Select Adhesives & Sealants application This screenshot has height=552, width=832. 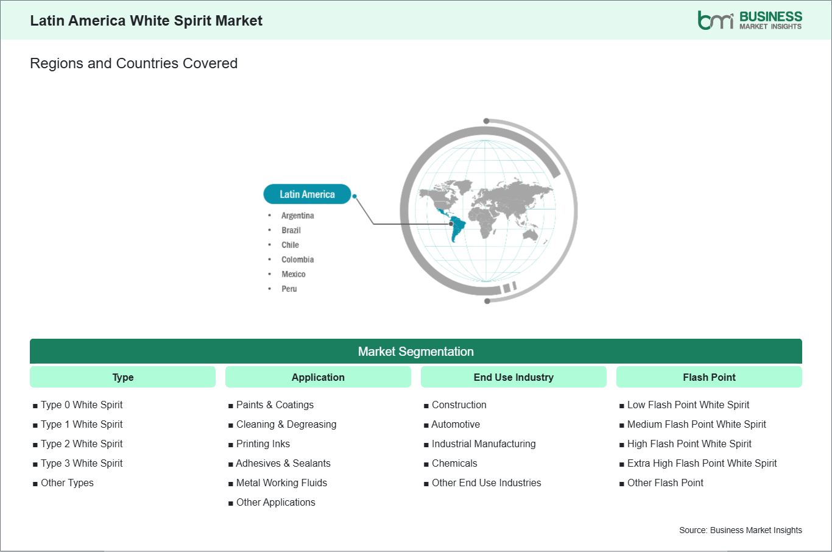coord(283,463)
